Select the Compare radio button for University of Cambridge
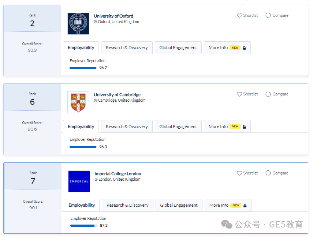The image size is (313, 237). [x=268, y=94]
